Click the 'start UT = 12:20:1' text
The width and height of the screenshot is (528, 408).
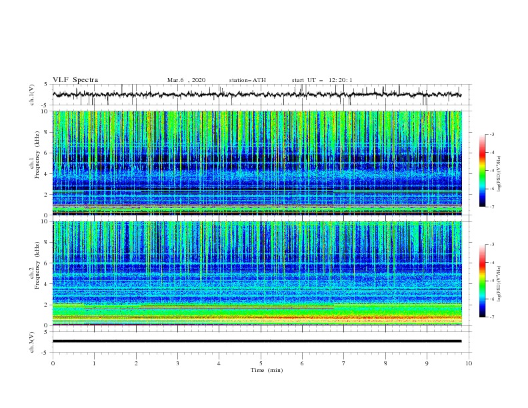[x=322, y=80]
